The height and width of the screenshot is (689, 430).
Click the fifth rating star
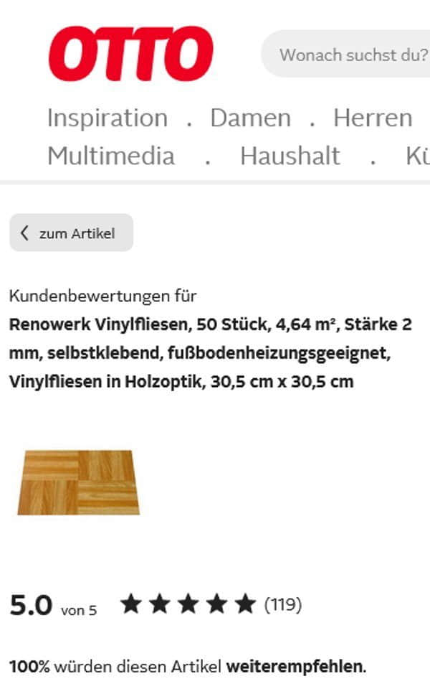tap(245, 604)
